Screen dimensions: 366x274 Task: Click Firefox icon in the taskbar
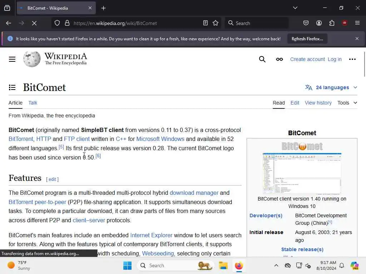pos(239,265)
